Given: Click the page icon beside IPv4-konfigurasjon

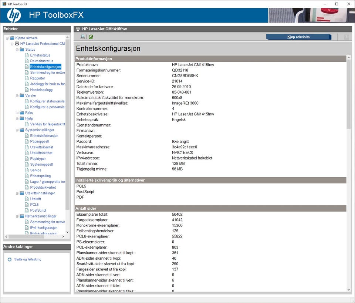Looking at the screenshot, I should tap(27, 228).
